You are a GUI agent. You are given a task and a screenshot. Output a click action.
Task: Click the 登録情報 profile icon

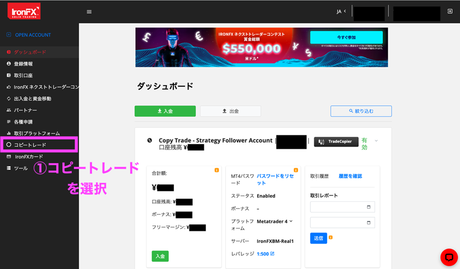pos(8,64)
